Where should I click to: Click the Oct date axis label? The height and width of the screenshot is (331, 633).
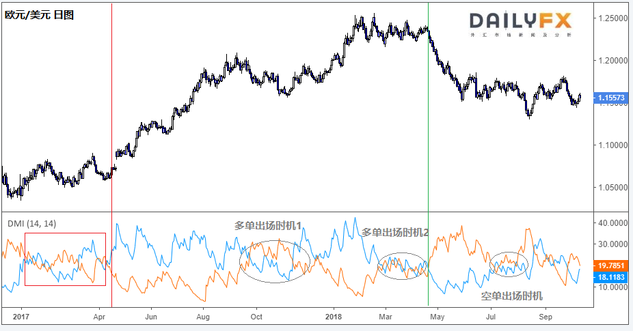click(x=256, y=317)
